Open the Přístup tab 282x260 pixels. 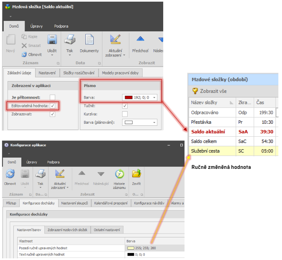point(11,203)
